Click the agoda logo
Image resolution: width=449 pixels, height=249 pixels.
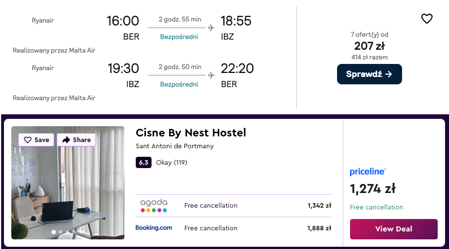tap(154, 205)
